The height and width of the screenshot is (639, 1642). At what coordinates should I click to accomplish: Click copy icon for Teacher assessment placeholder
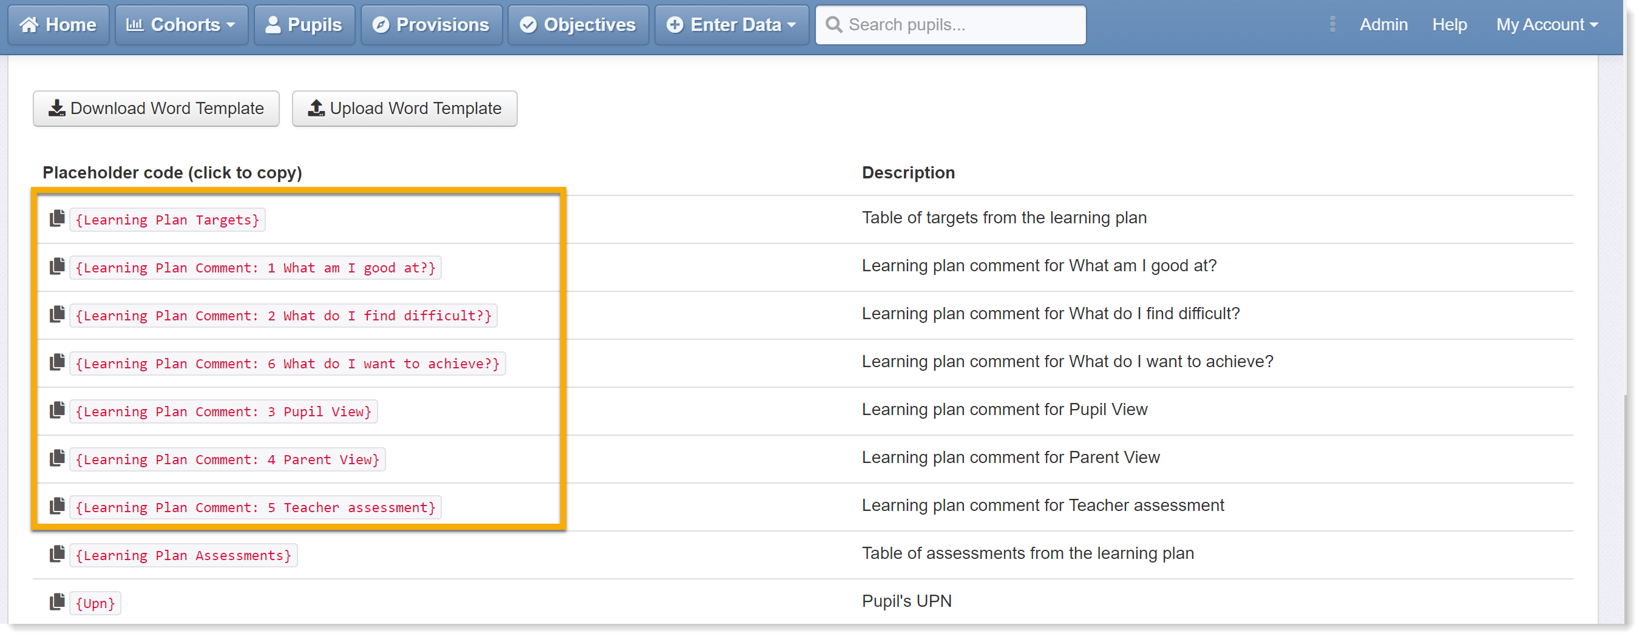click(58, 506)
